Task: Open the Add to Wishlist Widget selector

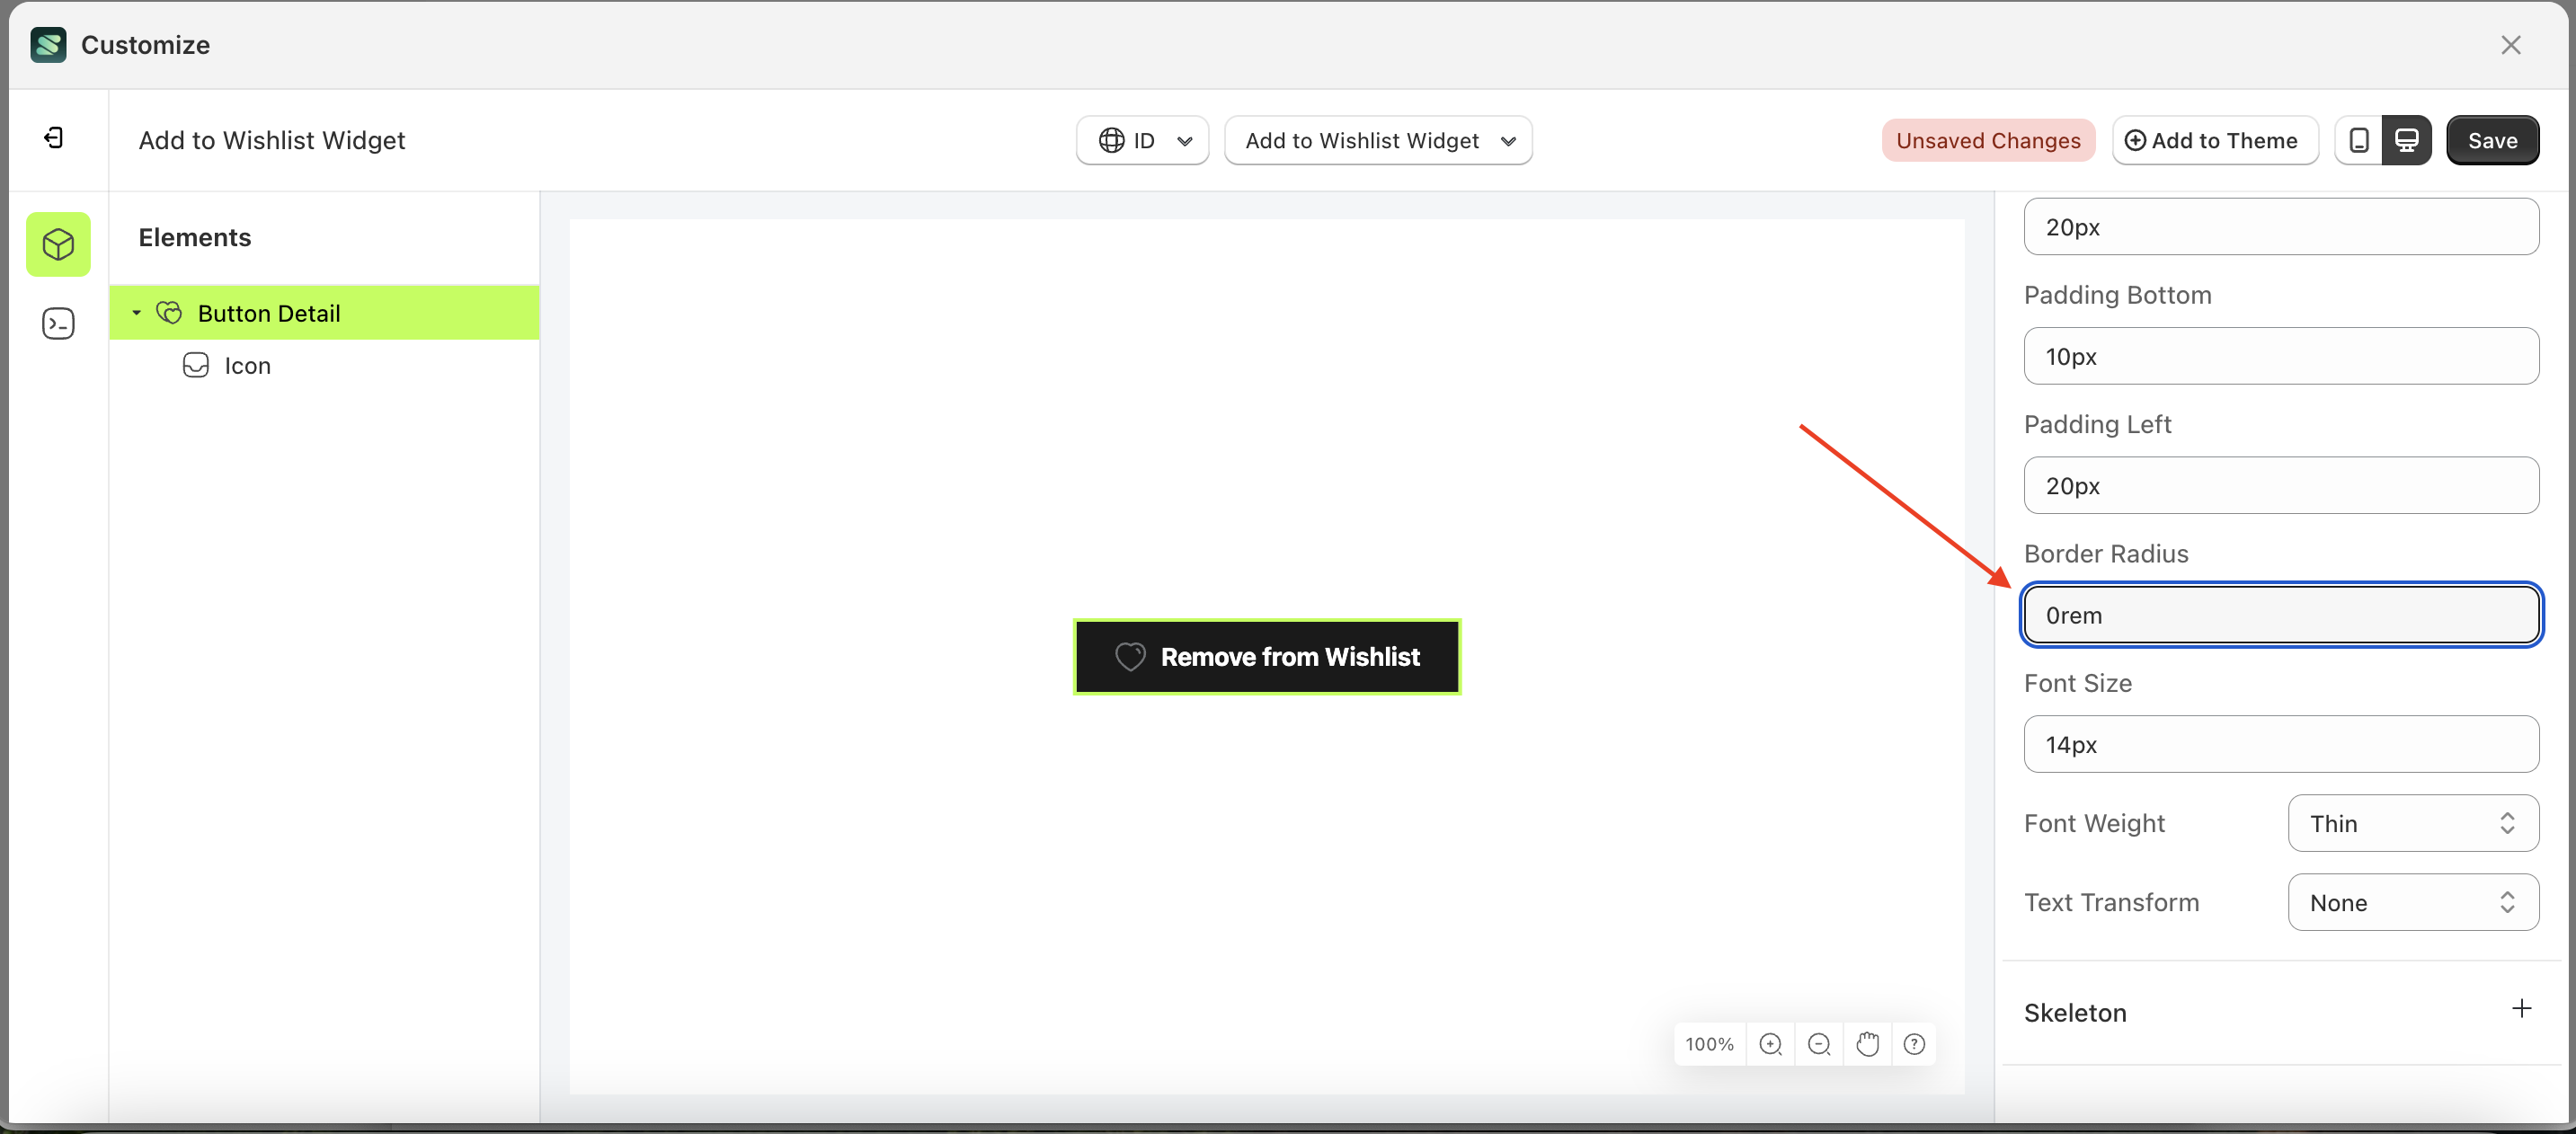Action: (x=1379, y=140)
